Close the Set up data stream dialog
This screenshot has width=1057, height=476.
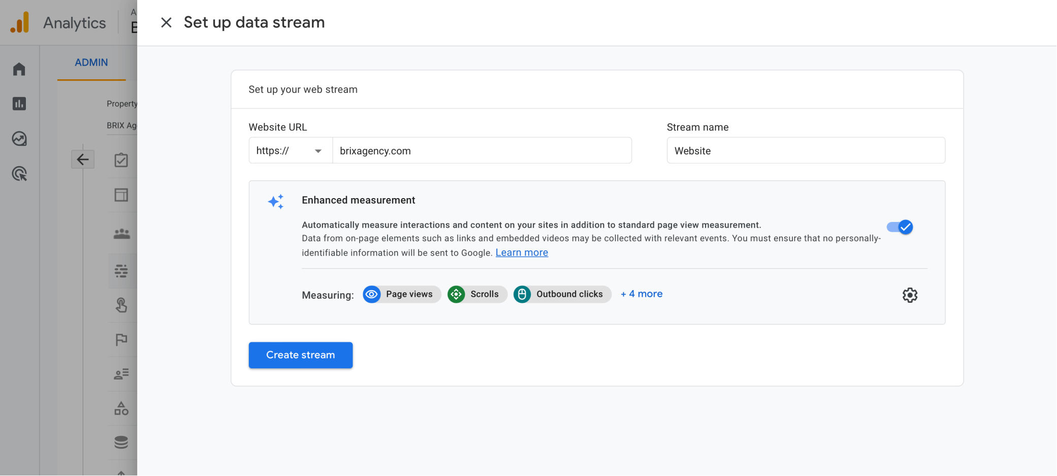click(x=166, y=22)
